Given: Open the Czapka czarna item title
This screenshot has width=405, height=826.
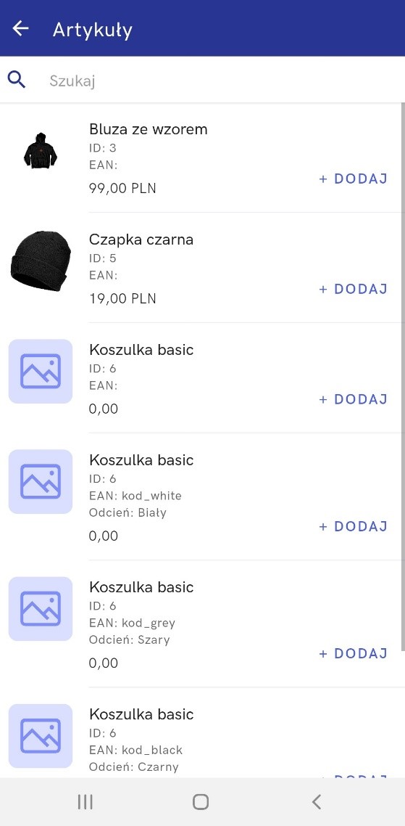Looking at the screenshot, I should (141, 240).
